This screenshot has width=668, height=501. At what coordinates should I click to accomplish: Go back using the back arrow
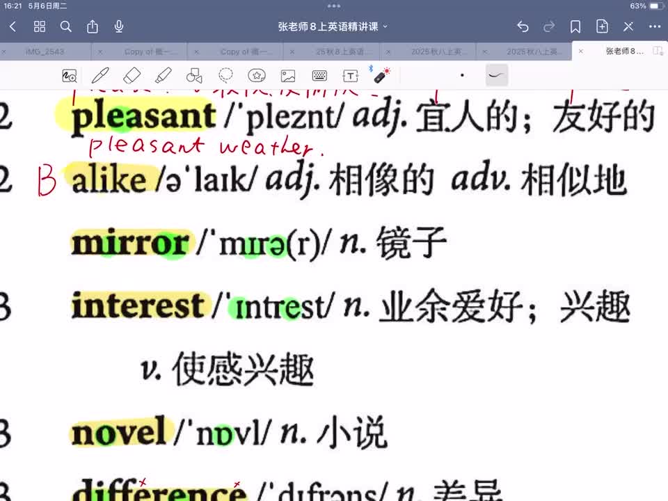click(13, 27)
